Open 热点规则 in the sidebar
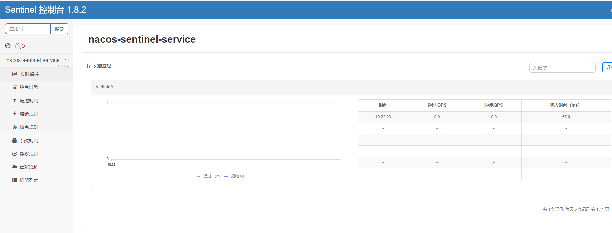 pos(37,127)
